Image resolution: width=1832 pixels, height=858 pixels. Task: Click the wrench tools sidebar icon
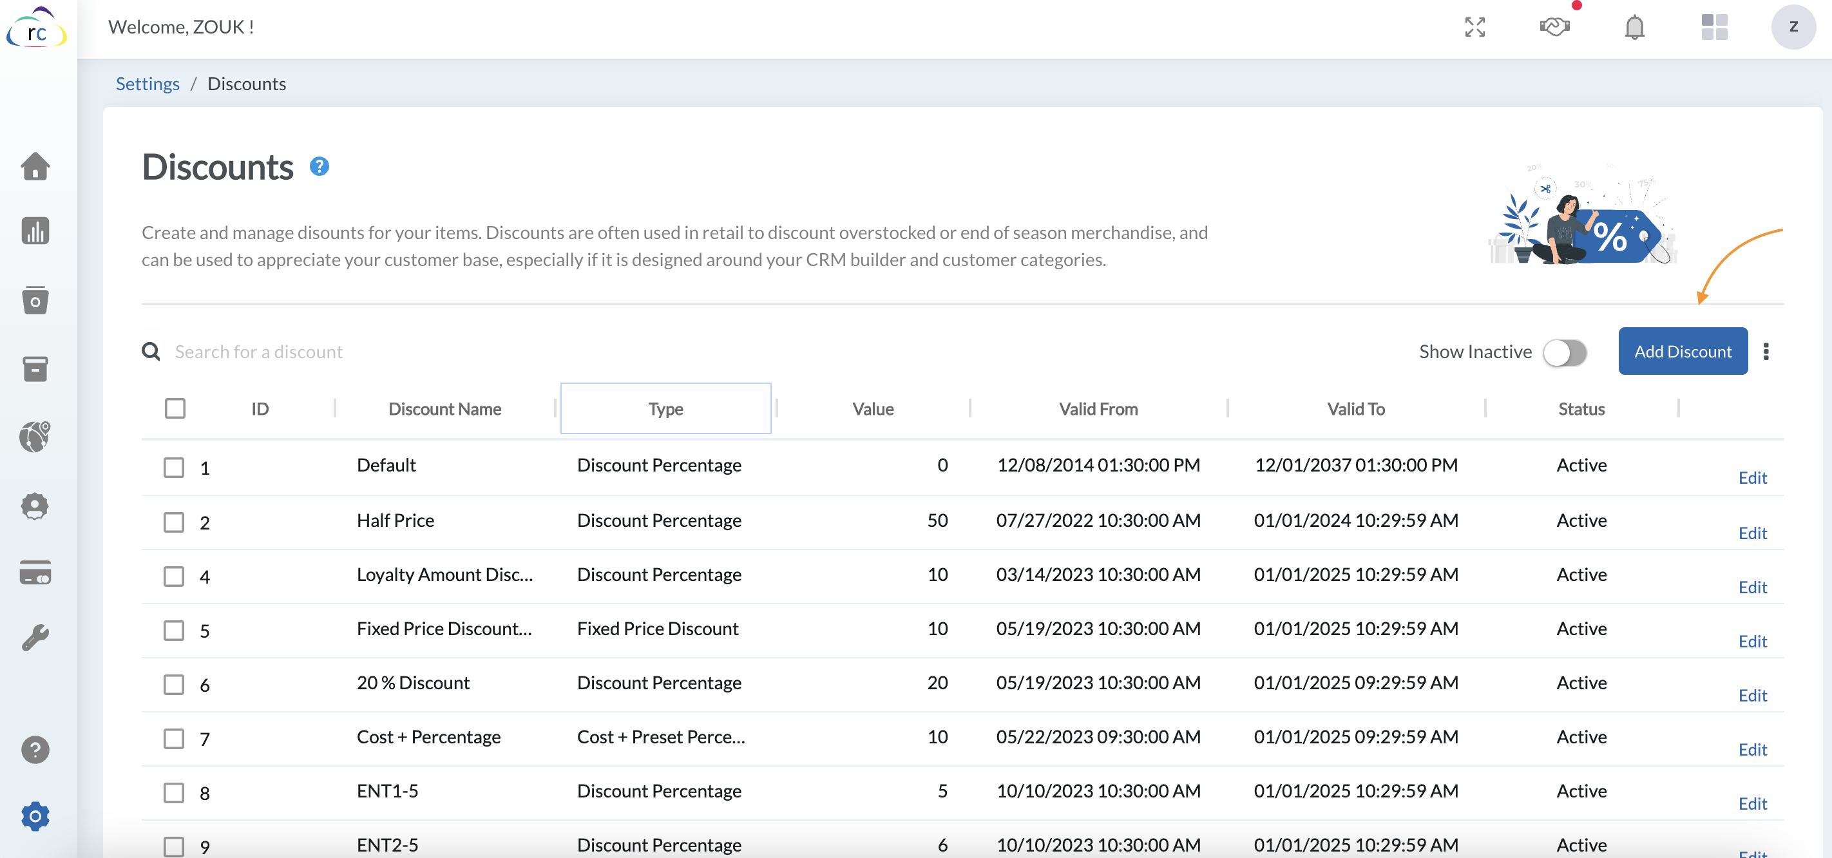pyautogui.click(x=35, y=638)
